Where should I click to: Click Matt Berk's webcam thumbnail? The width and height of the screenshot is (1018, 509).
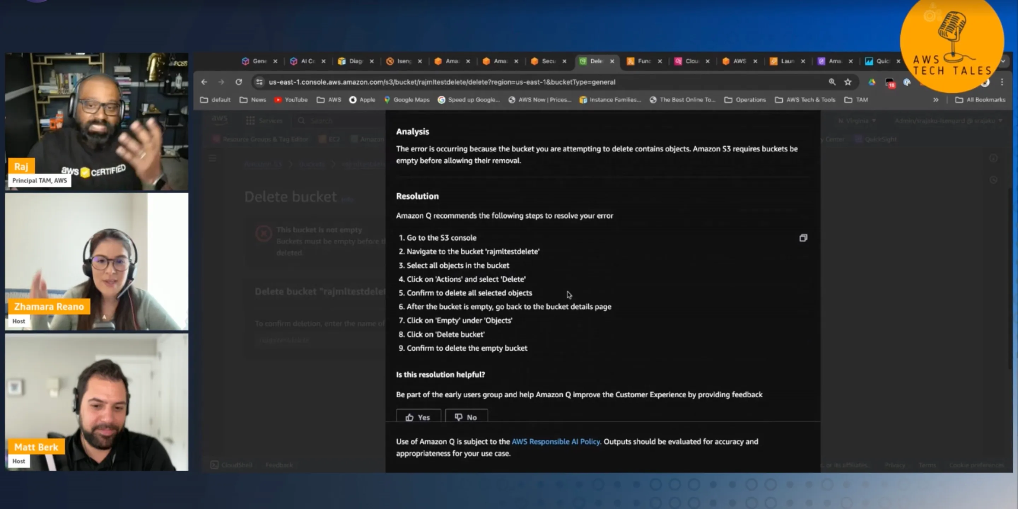[x=96, y=402]
